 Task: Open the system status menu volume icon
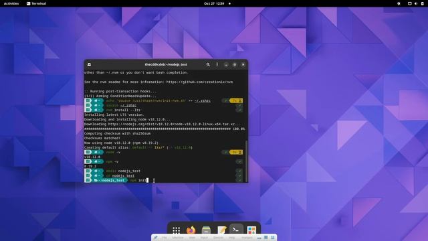[x=416, y=3]
